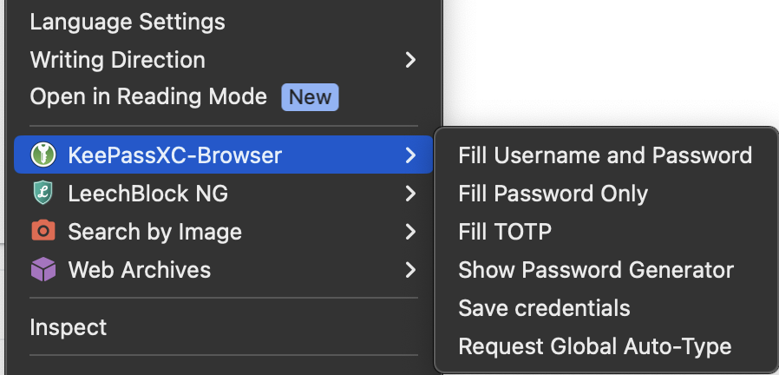Open Language Settings
Screen dimensions: 779x375
[128, 22]
